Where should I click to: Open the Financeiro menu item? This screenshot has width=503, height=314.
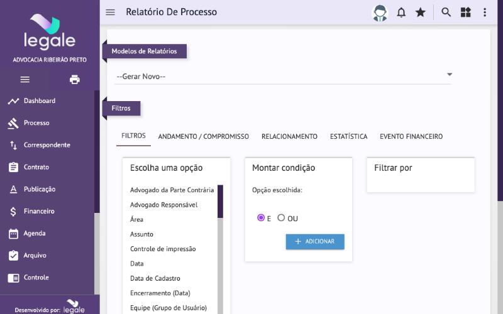click(x=39, y=212)
